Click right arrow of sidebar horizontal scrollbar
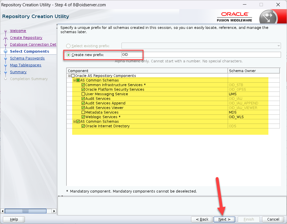The image size is (287, 224). click(54, 211)
